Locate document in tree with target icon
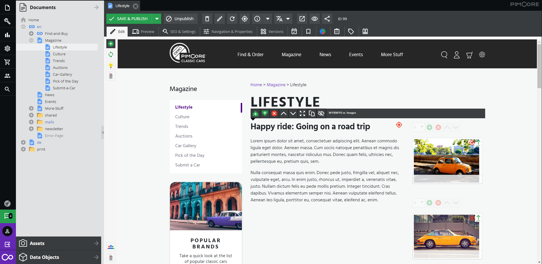 (x=245, y=19)
